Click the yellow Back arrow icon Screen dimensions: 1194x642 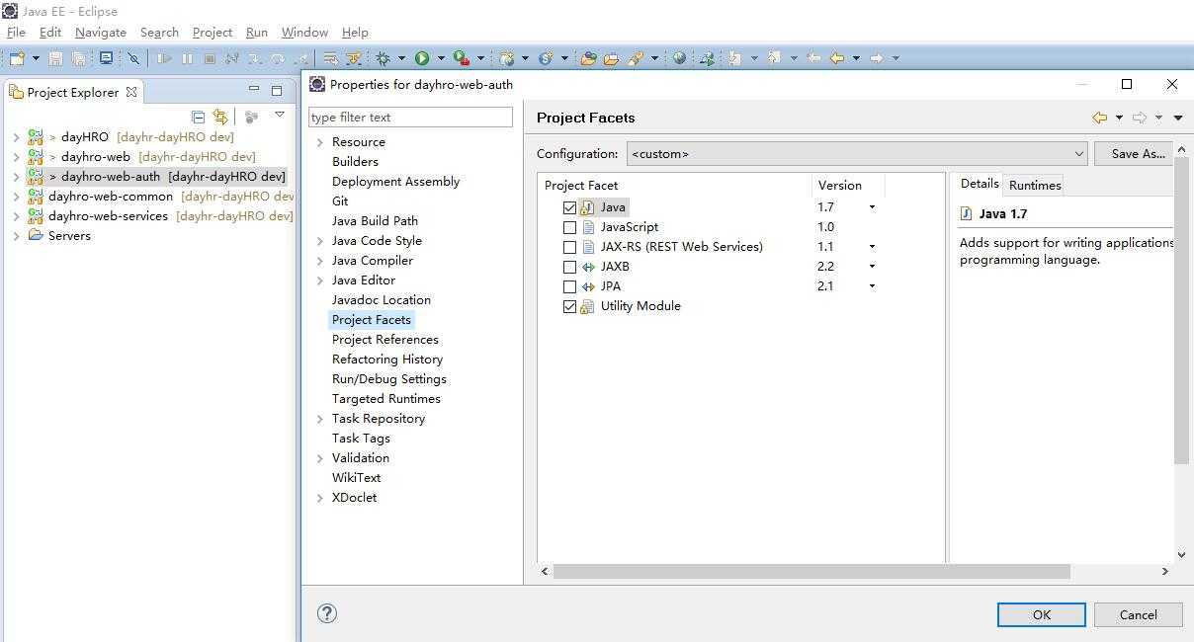coord(837,58)
